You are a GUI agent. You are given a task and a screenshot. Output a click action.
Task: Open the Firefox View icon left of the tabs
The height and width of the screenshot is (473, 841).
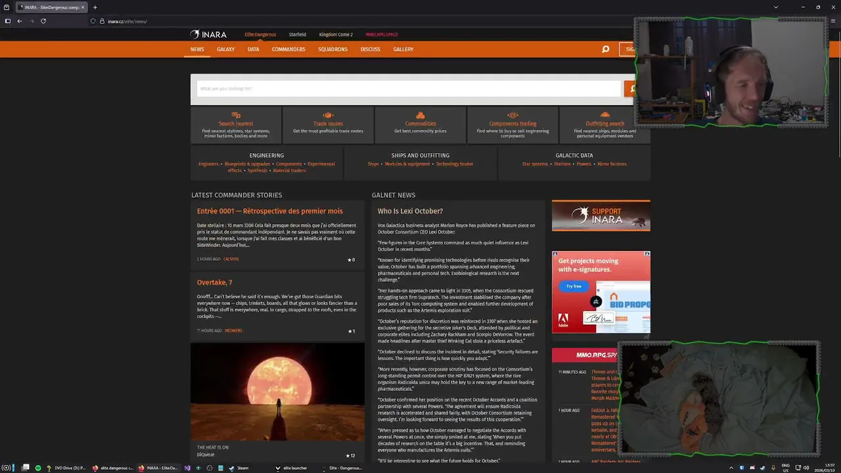point(7,7)
